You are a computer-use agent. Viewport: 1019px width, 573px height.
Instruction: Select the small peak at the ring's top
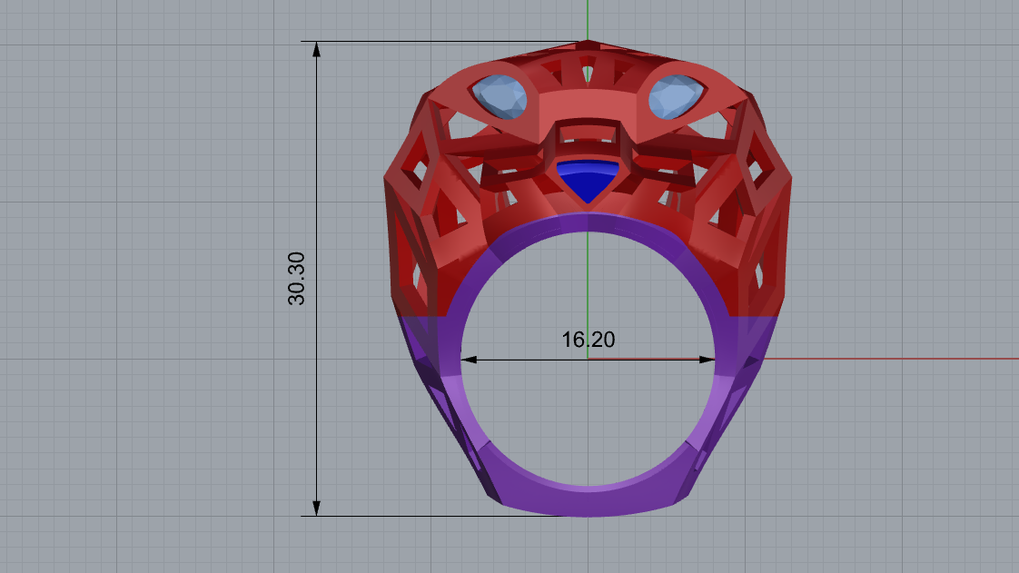pyautogui.click(x=589, y=44)
